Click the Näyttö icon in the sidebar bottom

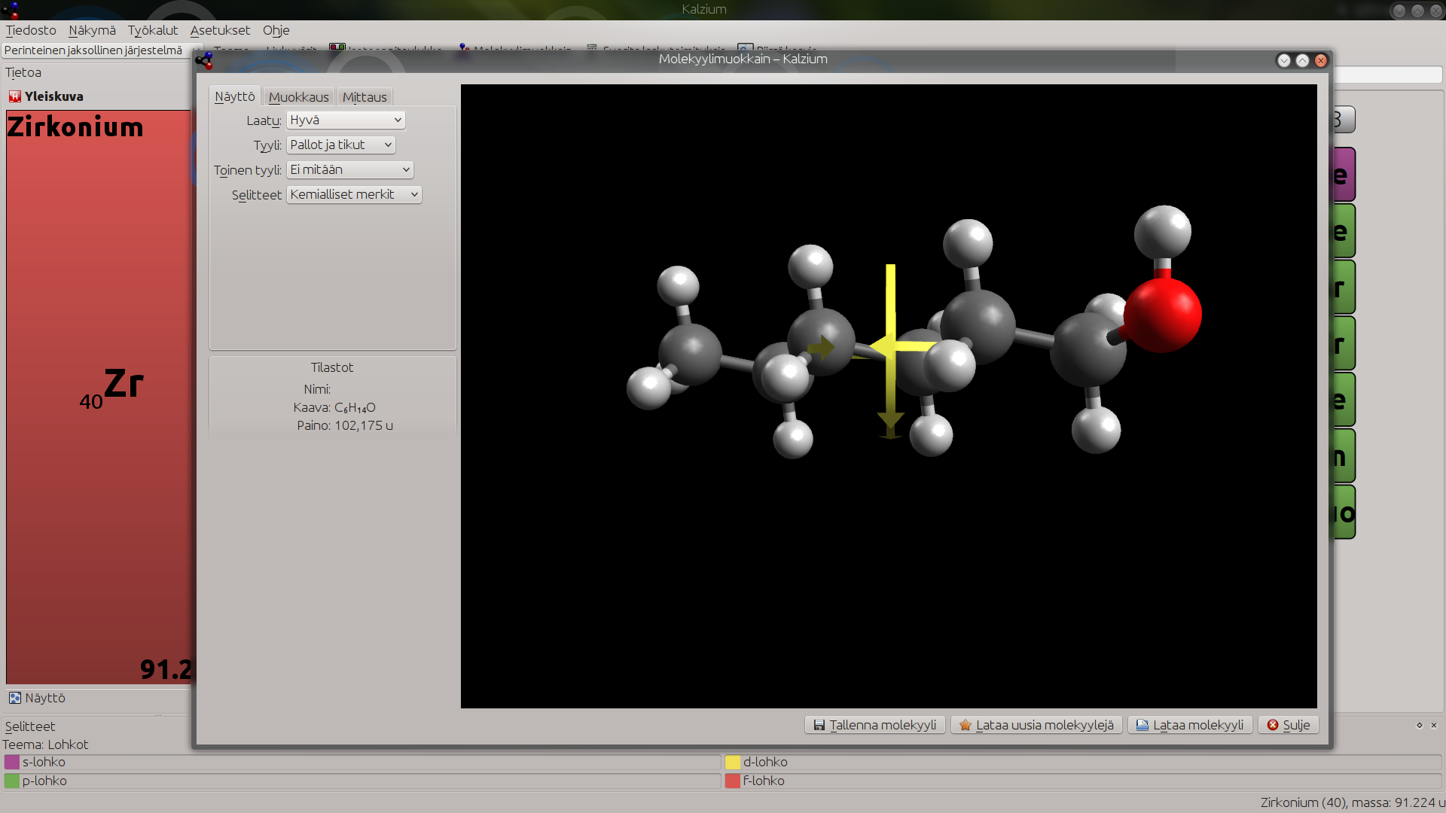point(15,698)
